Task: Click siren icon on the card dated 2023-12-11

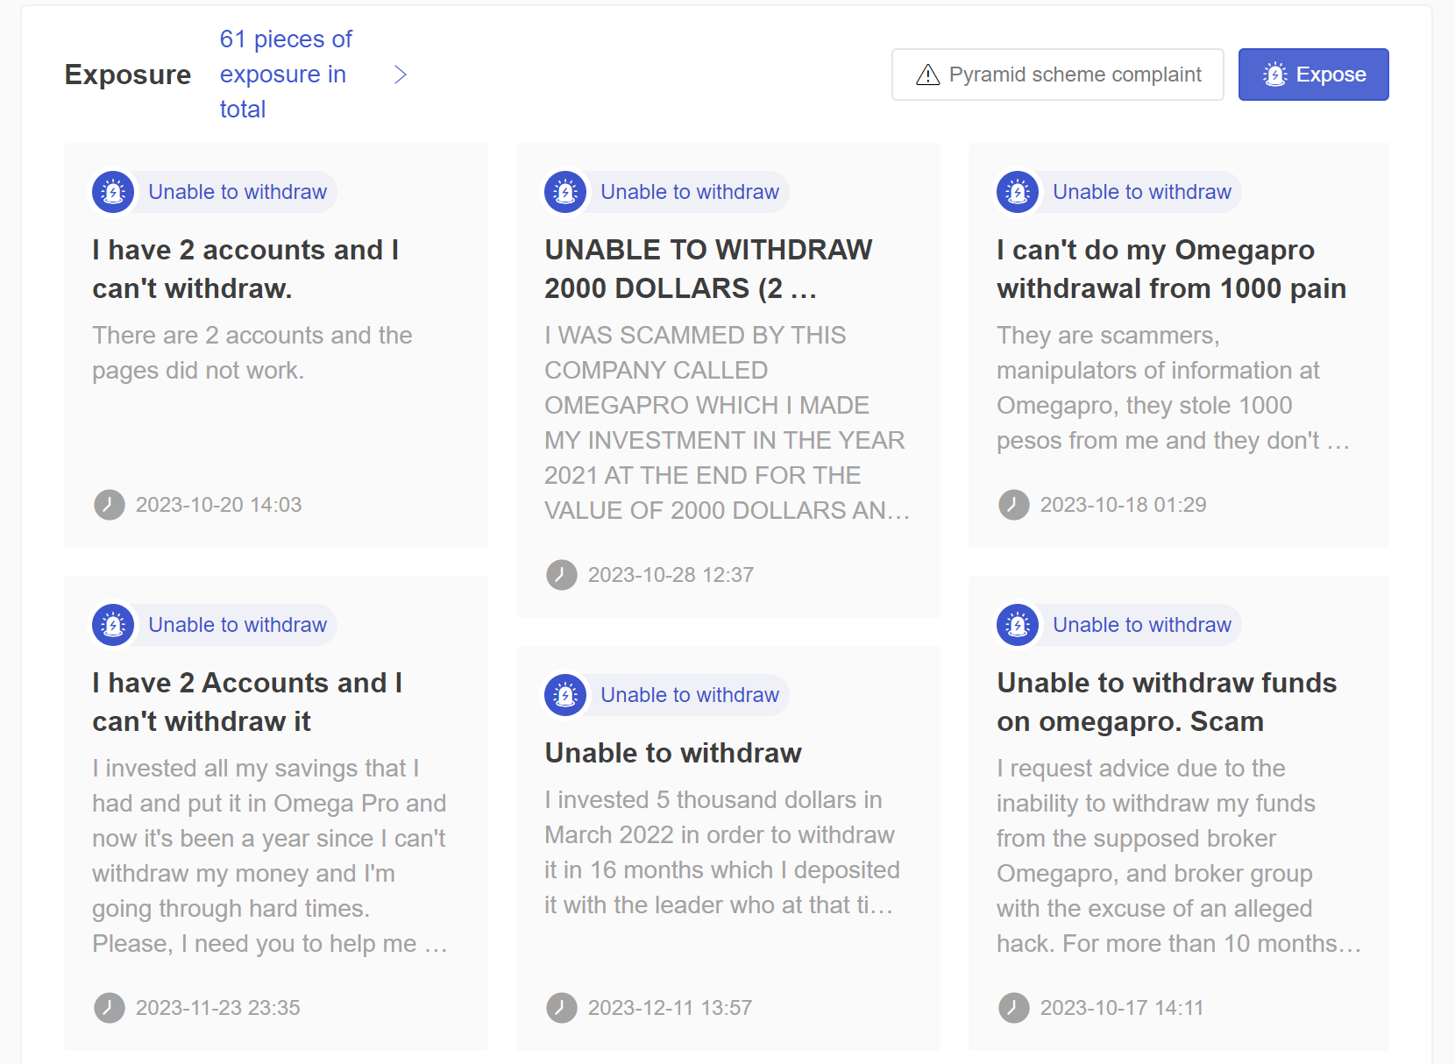Action: 565,695
